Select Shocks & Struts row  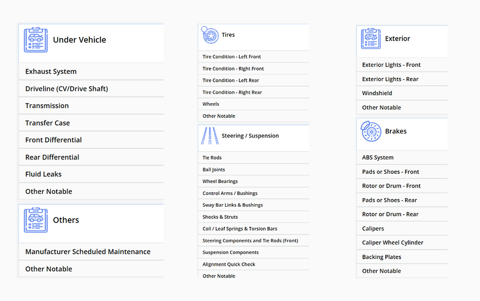[x=254, y=217]
